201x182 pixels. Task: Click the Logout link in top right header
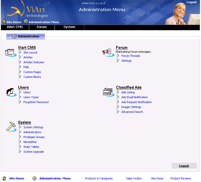point(191,2)
